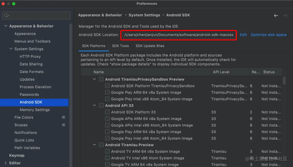
Task: Switch to SDK Platforms tab
Action: (94, 46)
